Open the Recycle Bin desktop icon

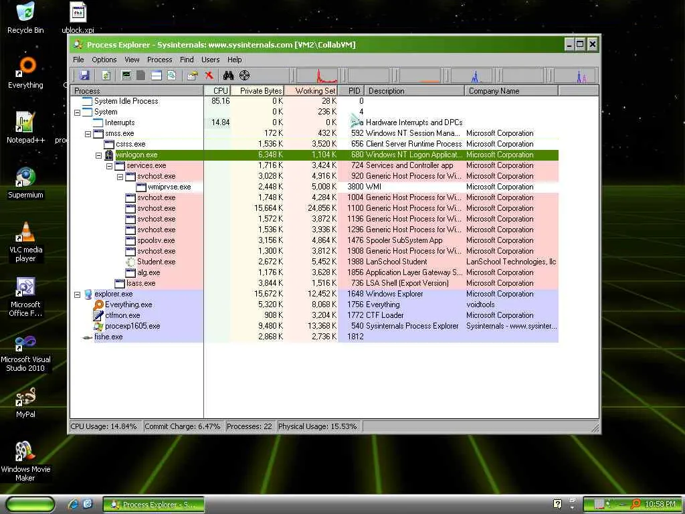25,18
